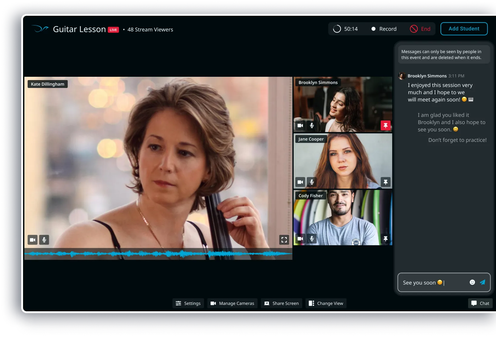The width and height of the screenshot is (496, 338).
Task: Open the Settings menu
Action: coord(188,303)
